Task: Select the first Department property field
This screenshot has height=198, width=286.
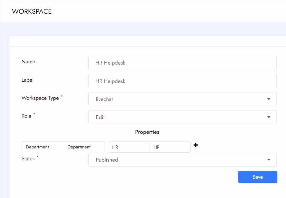Action: click(42, 147)
